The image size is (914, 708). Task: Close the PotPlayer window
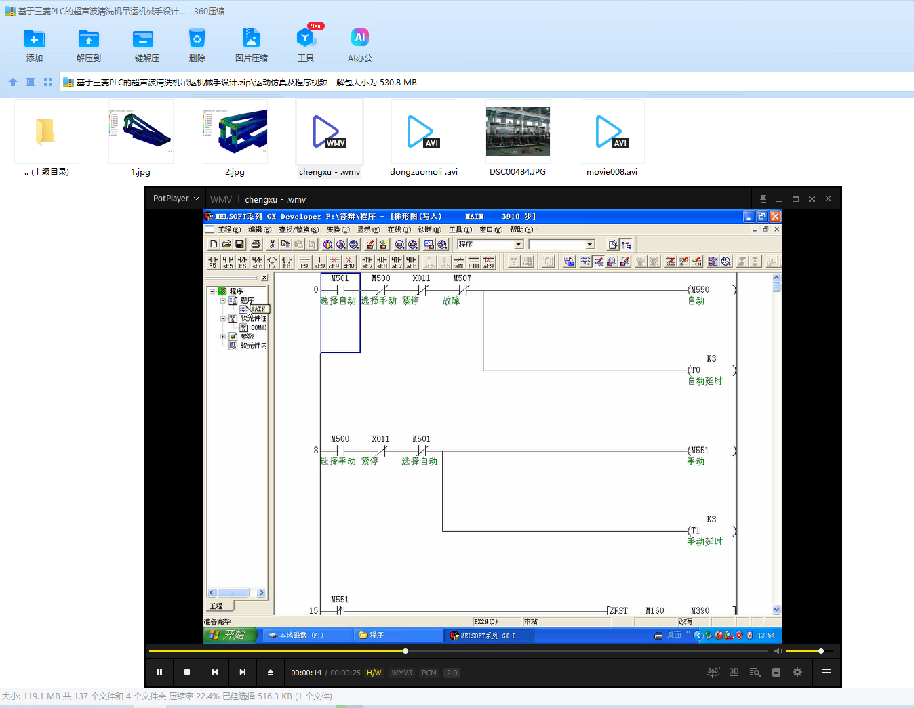tap(828, 199)
